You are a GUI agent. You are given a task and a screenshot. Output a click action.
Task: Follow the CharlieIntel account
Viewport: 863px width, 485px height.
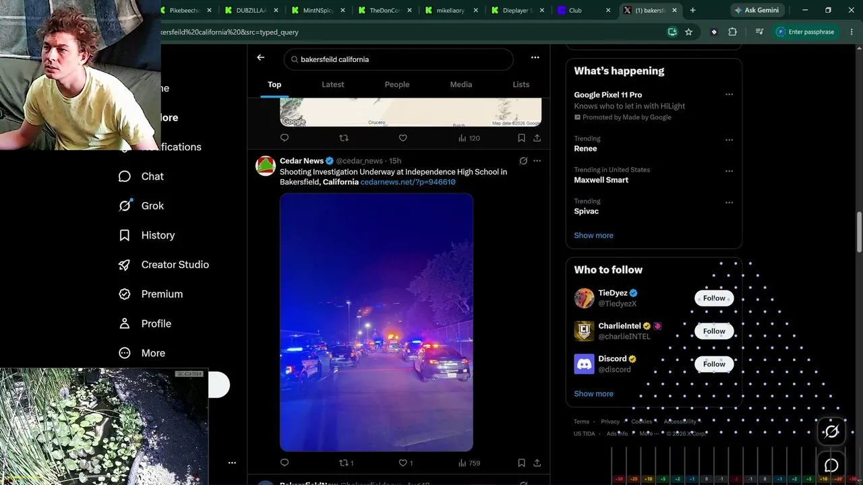pyautogui.click(x=714, y=331)
